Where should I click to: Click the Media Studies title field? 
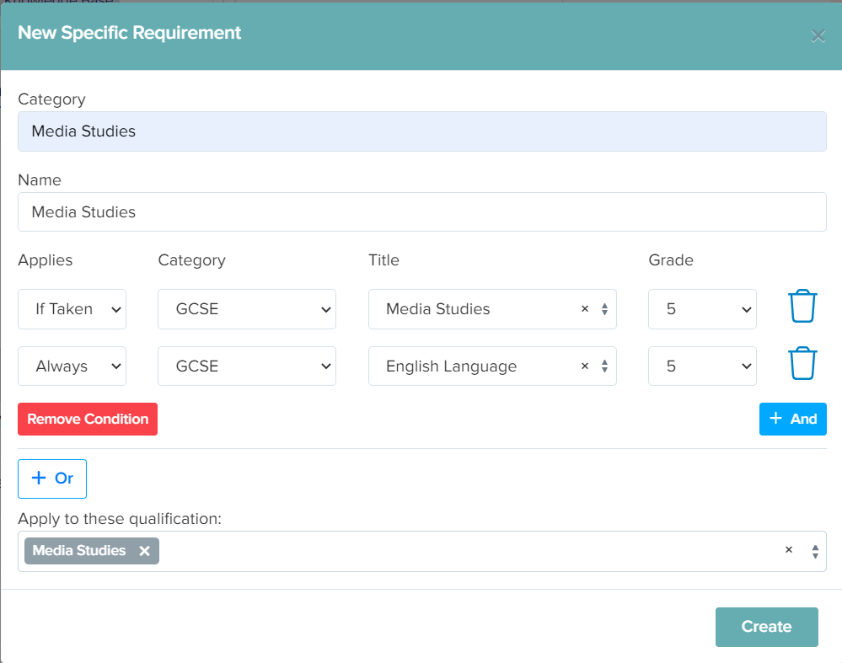coord(492,309)
